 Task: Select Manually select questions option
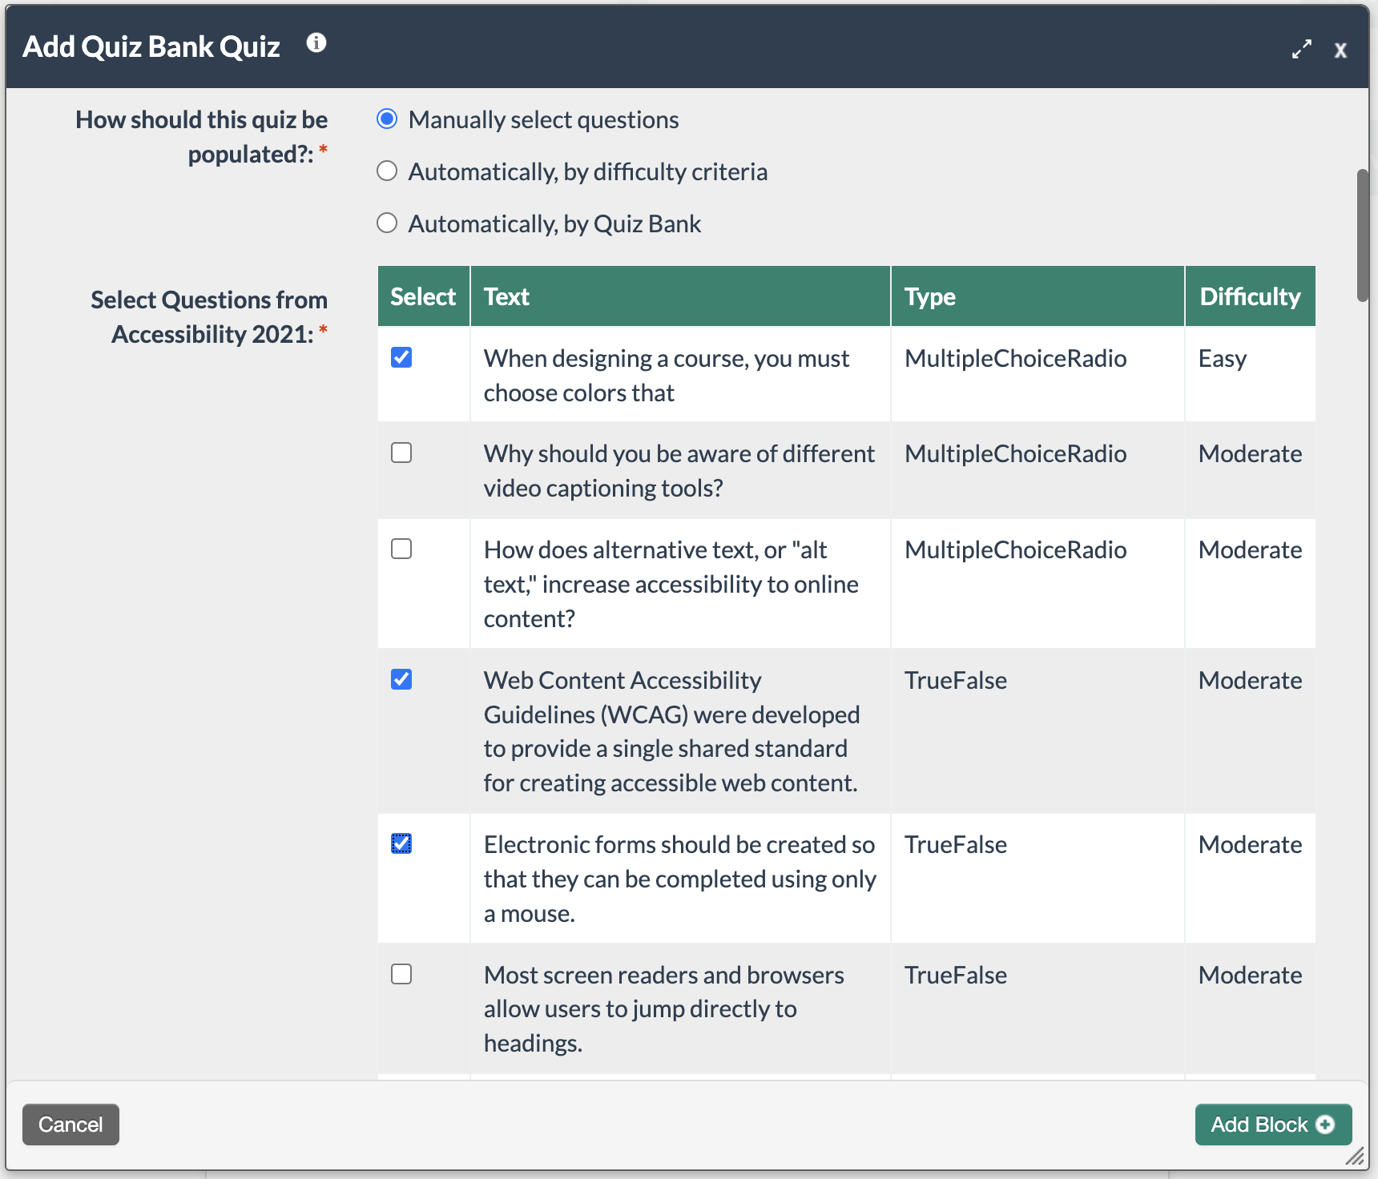pyautogui.click(x=387, y=119)
